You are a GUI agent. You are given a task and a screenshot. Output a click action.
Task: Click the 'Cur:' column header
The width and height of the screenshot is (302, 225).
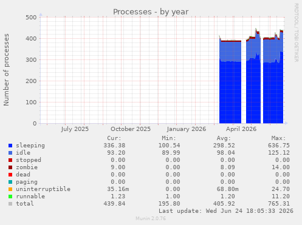[114, 138]
